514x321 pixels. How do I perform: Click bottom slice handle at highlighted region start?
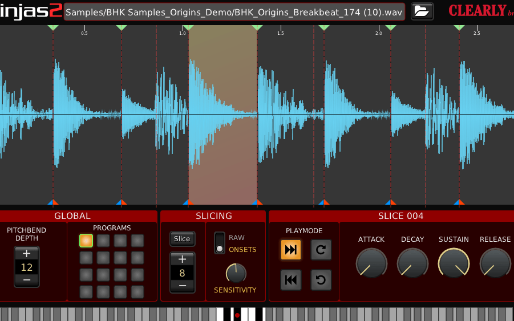click(x=188, y=202)
